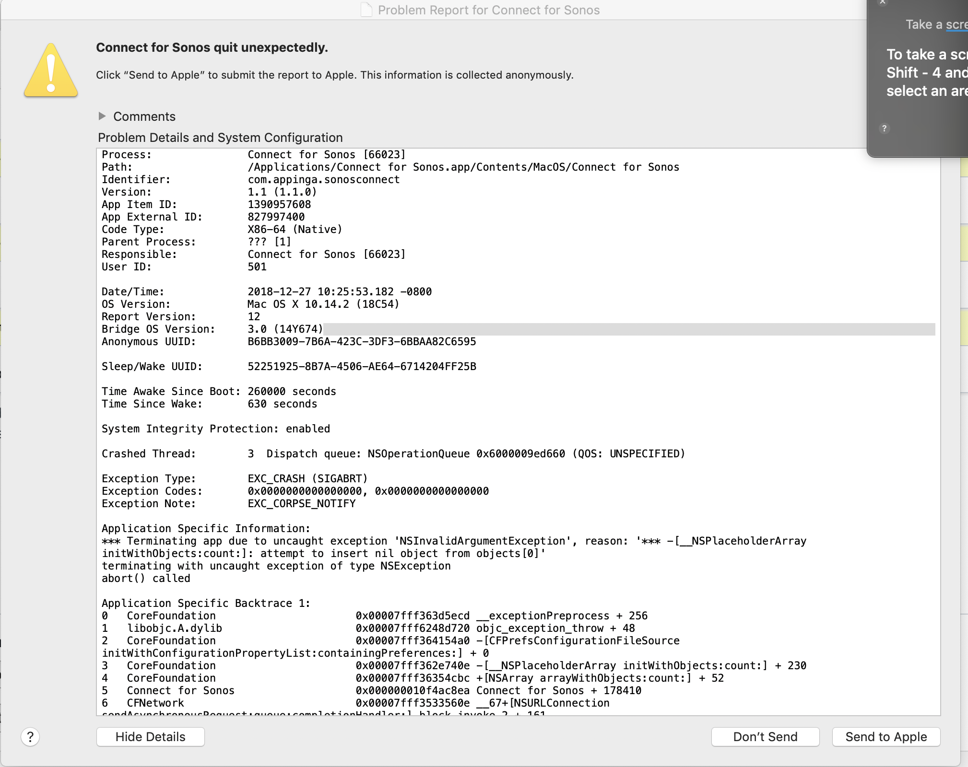The image size is (968, 767).
Task: Send the report to Apple
Action: [x=886, y=737]
